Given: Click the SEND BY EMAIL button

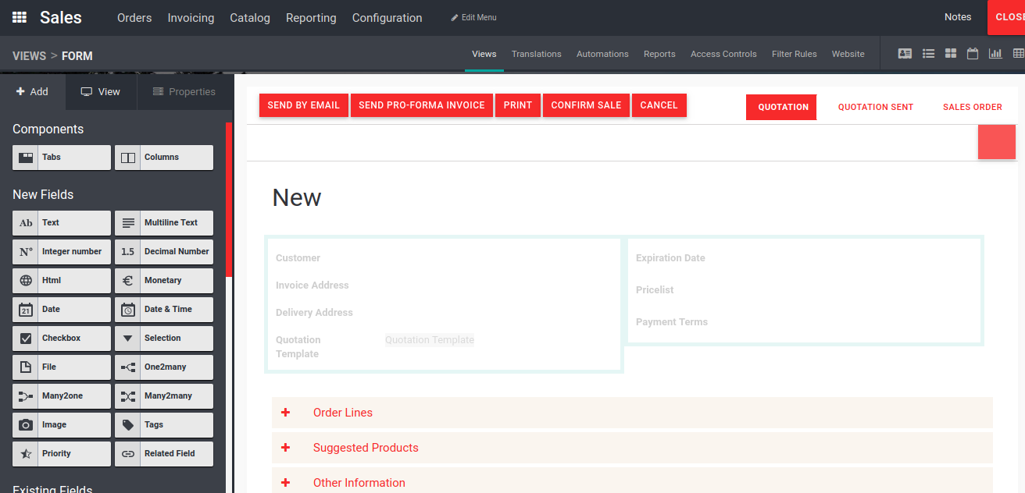Looking at the screenshot, I should pos(304,105).
